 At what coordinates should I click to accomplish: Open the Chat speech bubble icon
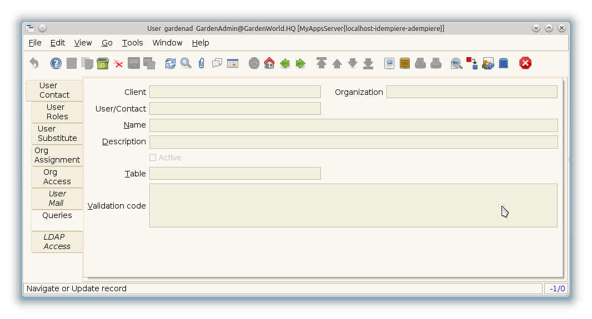pos(217,63)
